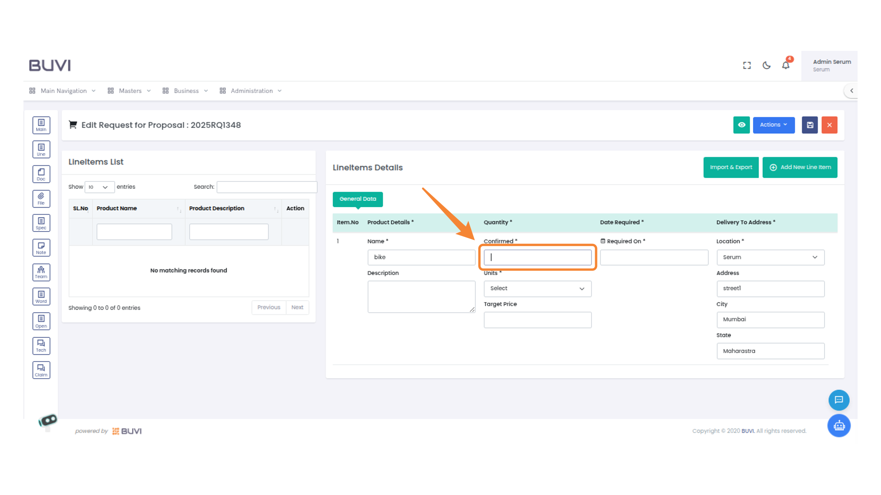This screenshot has width=881, height=495.
Task: Preview the proposal with the eye button
Action: coord(742,125)
